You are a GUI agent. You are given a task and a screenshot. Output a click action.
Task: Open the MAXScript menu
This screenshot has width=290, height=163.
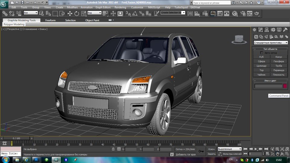point(154,7)
